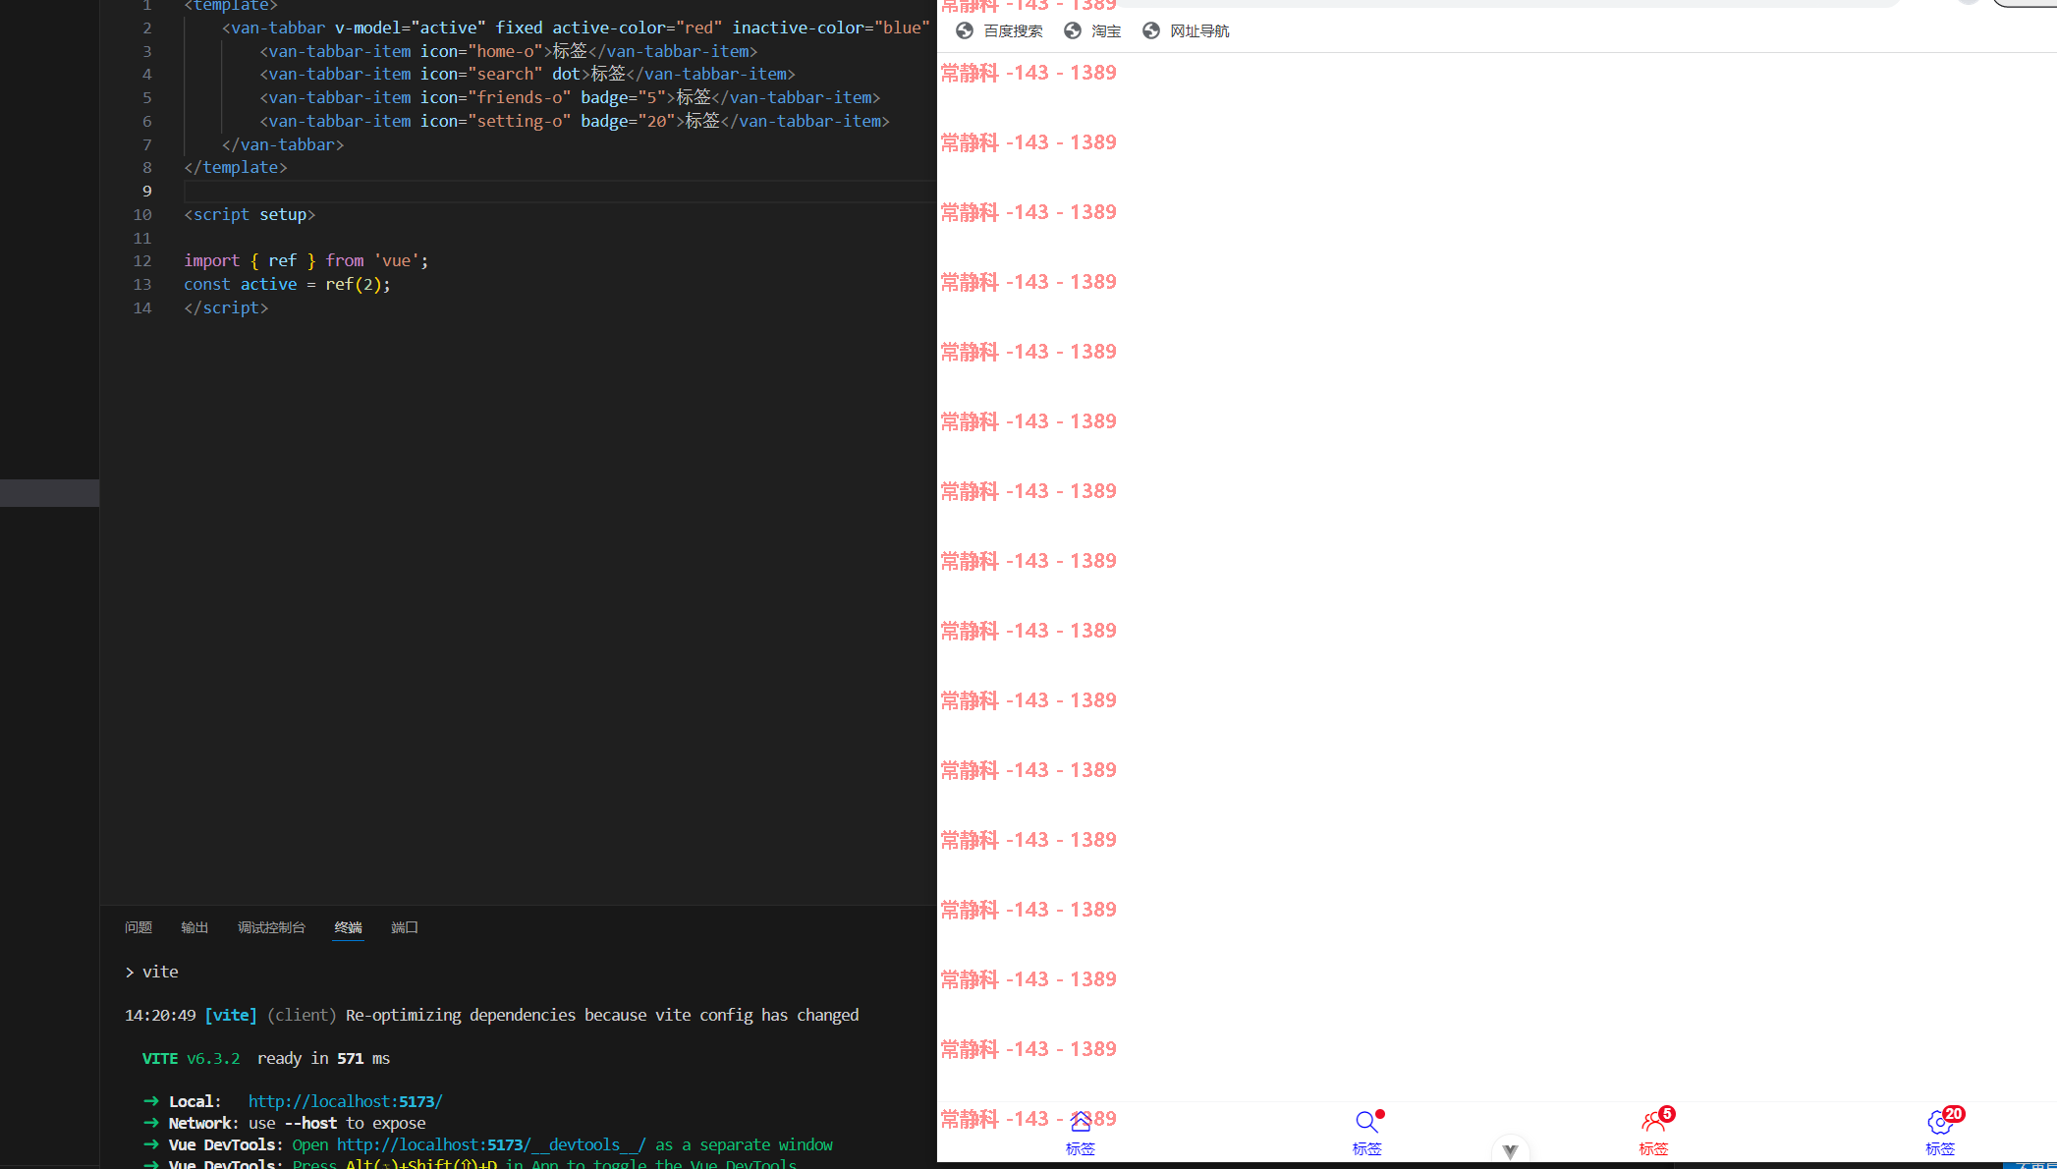Click the '[vite]' tag in the terminal log
2057x1169 pixels.
click(231, 1015)
